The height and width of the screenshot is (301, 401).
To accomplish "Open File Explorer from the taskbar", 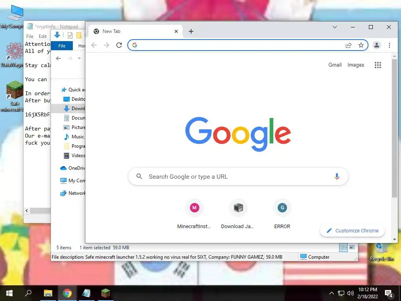I will point(48,293).
